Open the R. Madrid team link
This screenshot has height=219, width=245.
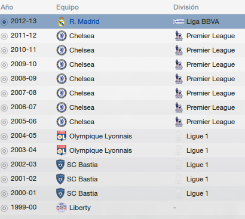coord(84,21)
